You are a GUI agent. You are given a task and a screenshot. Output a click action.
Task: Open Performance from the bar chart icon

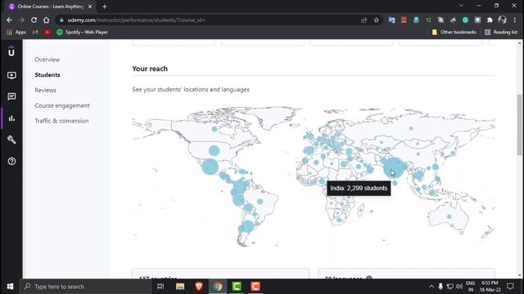[11, 118]
